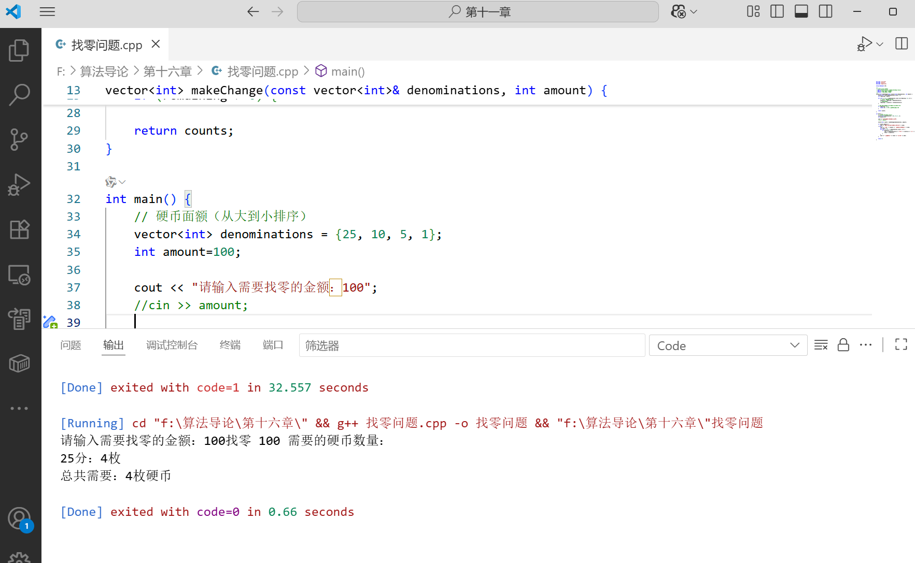Viewport: 915px width, 563px height.
Task: Open the 算法导论 breadcrumb folder
Action: (104, 71)
